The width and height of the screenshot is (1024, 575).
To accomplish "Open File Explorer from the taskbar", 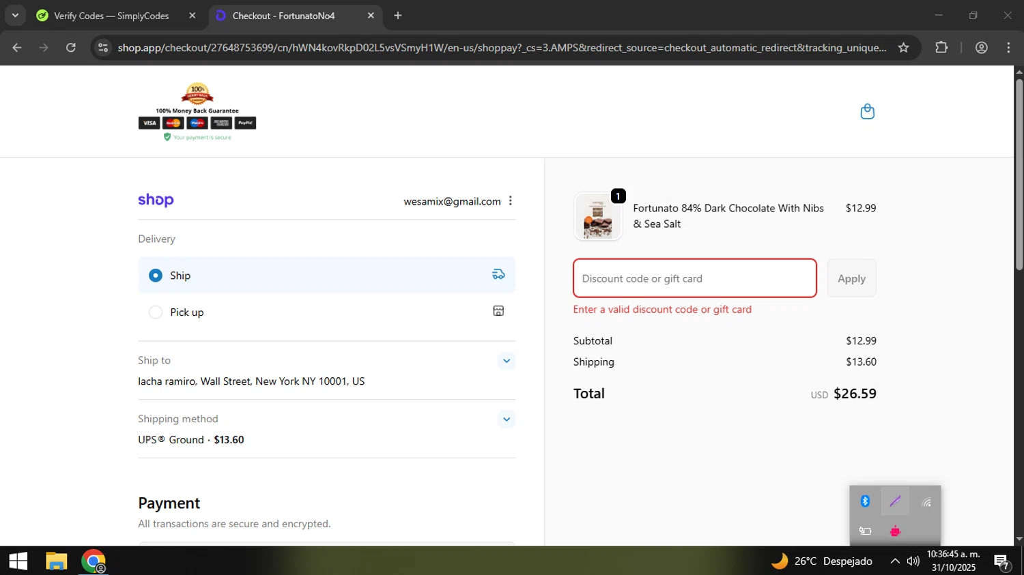I will point(56,561).
